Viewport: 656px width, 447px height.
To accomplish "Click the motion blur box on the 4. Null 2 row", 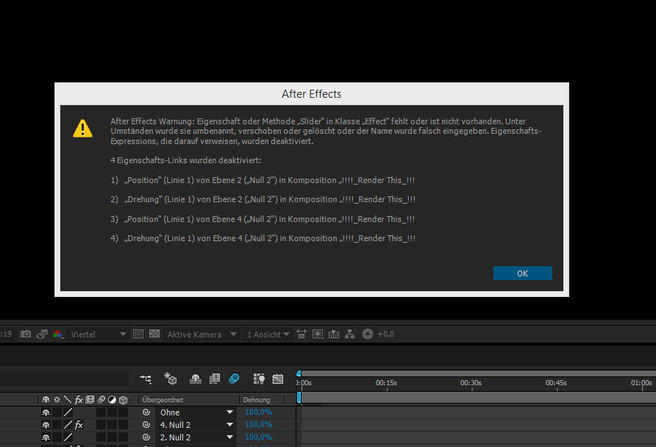I will (101, 425).
